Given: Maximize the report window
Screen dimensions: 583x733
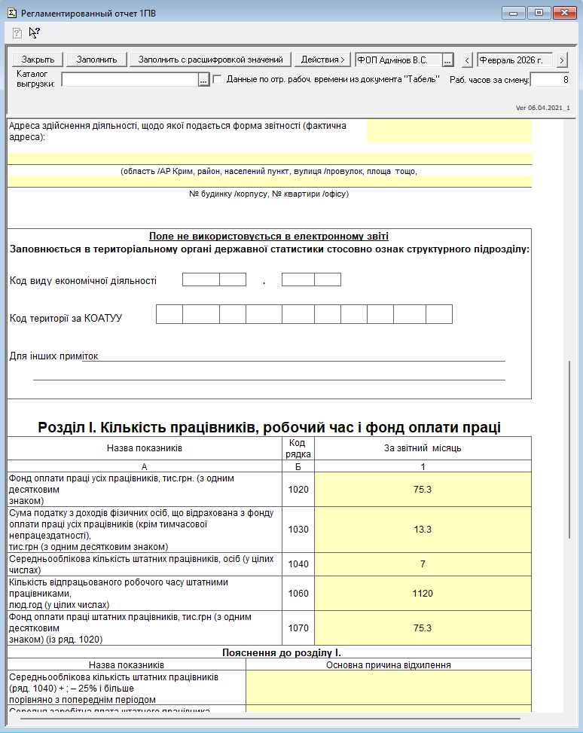Looking at the screenshot, I should 539,12.
